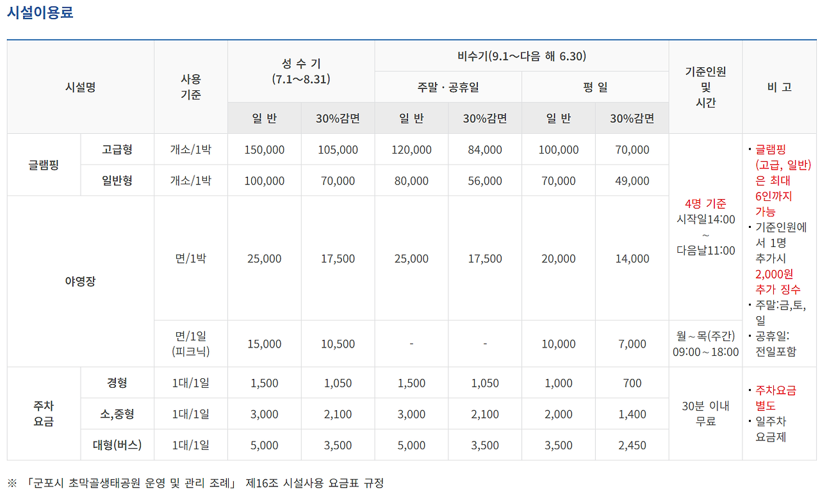Select the 150,000 price cell
The height and width of the screenshot is (496, 820).
[x=265, y=150]
